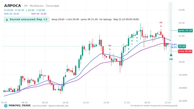Click the red OB marker near 15.10

[x=110, y=46]
